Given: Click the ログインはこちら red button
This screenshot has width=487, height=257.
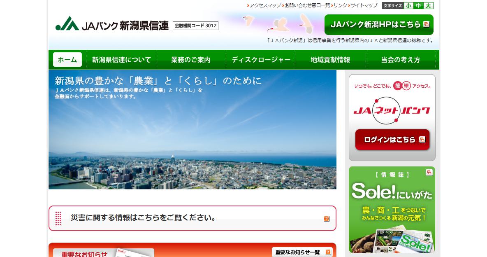Looking at the screenshot, I should click(x=392, y=140).
